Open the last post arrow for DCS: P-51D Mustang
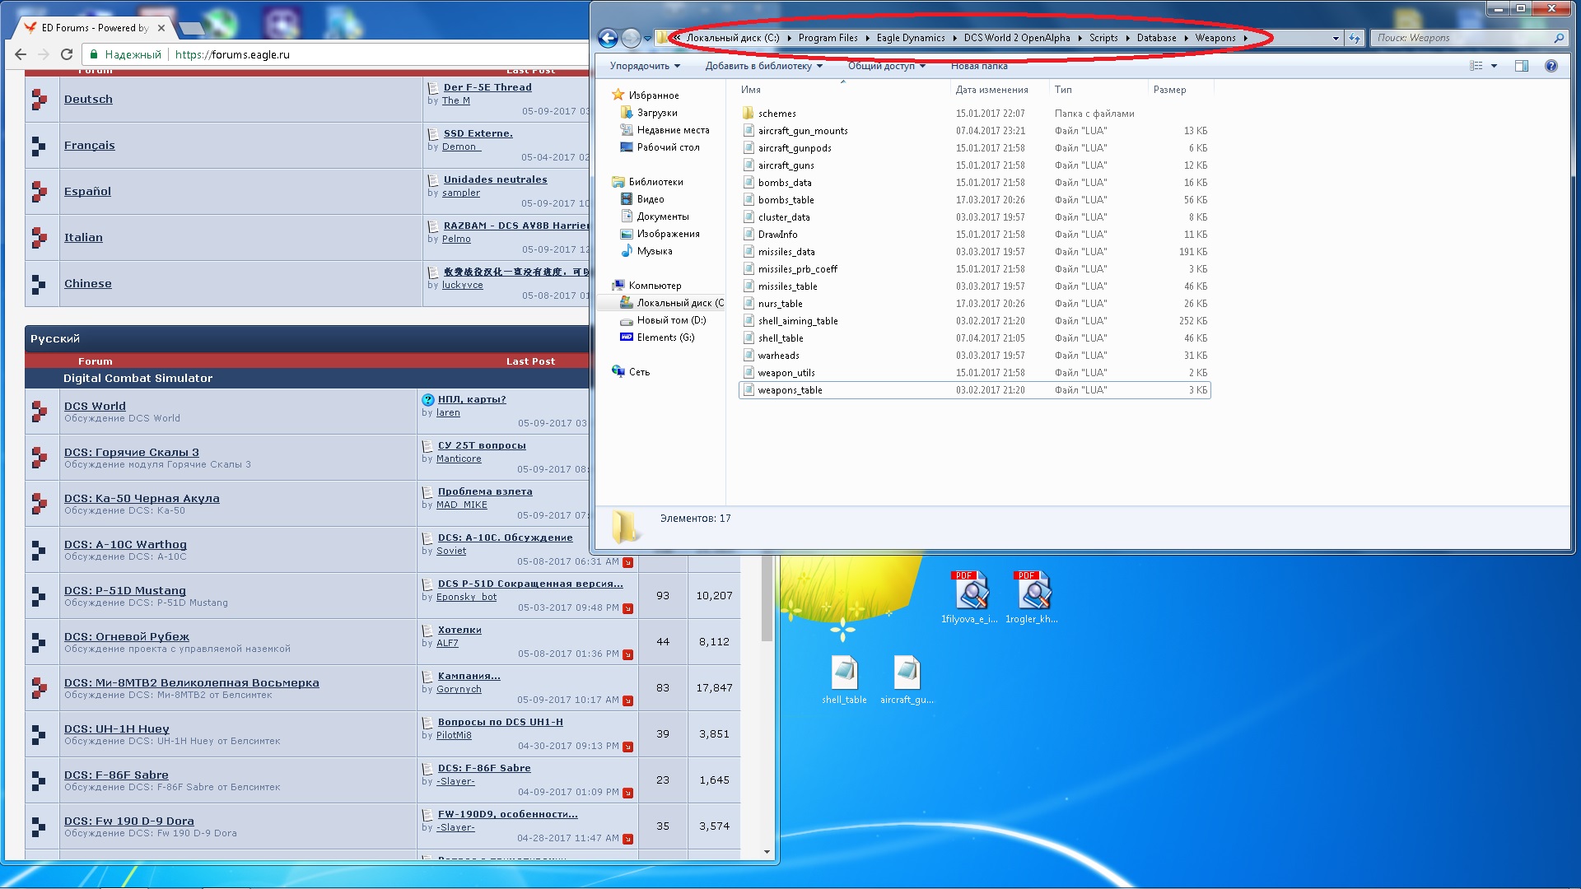The height and width of the screenshot is (889, 1581). point(628,608)
